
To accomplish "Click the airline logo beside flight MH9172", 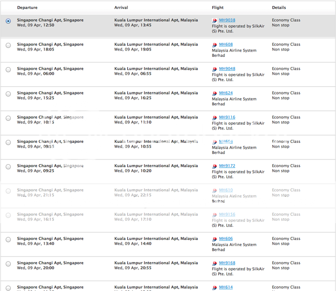I will 215,166.
